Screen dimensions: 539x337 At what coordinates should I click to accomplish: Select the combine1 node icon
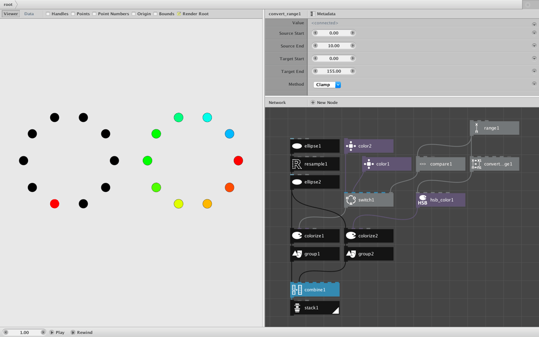click(297, 290)
